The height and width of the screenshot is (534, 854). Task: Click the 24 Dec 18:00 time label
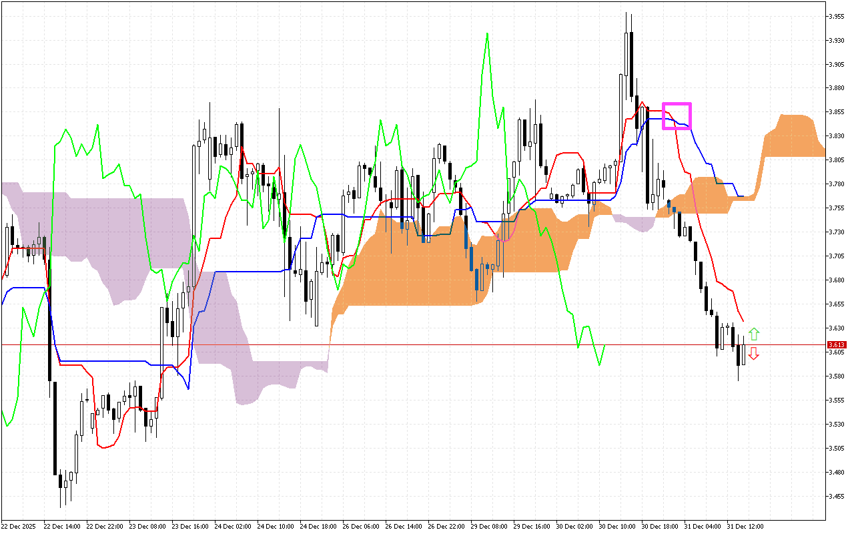tap(318, 526)
